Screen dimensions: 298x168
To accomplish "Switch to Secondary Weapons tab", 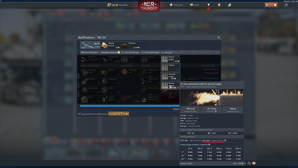I will coord(110,52).
